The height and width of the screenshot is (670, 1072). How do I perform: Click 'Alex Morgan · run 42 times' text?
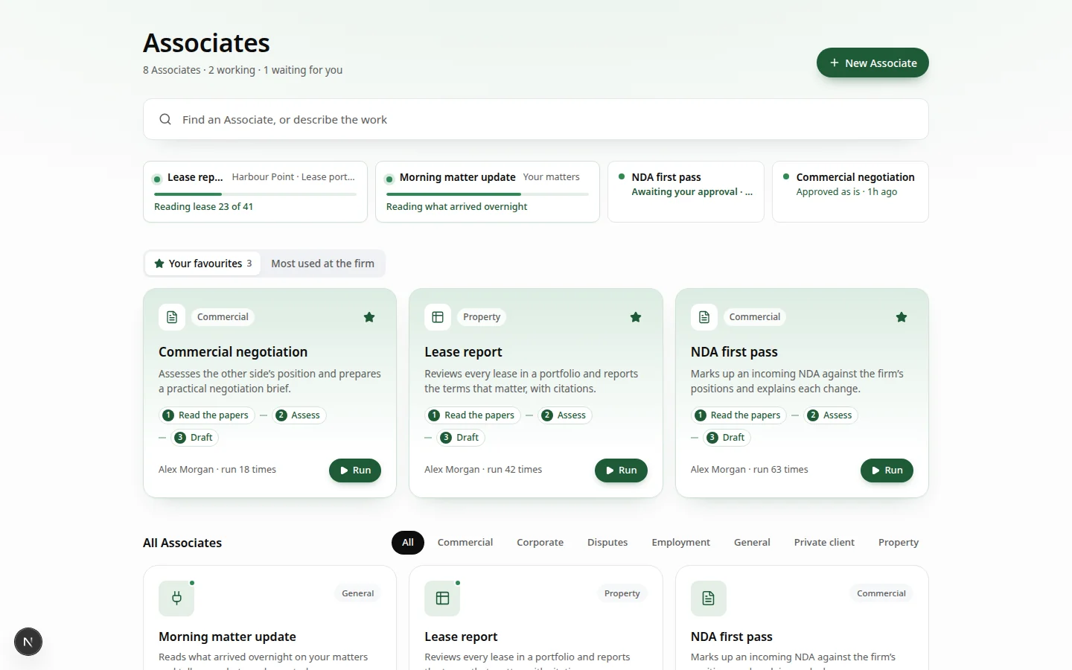pyautogui.click(x=483, y=470)
